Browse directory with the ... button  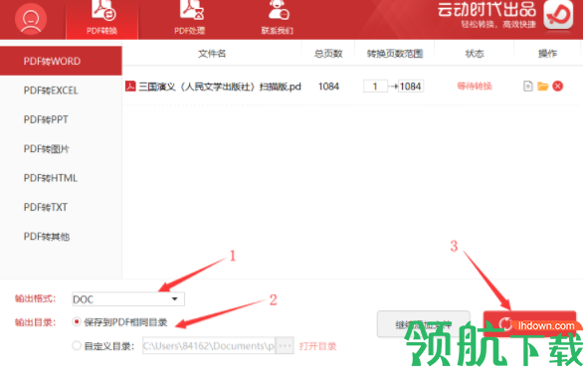285,346
